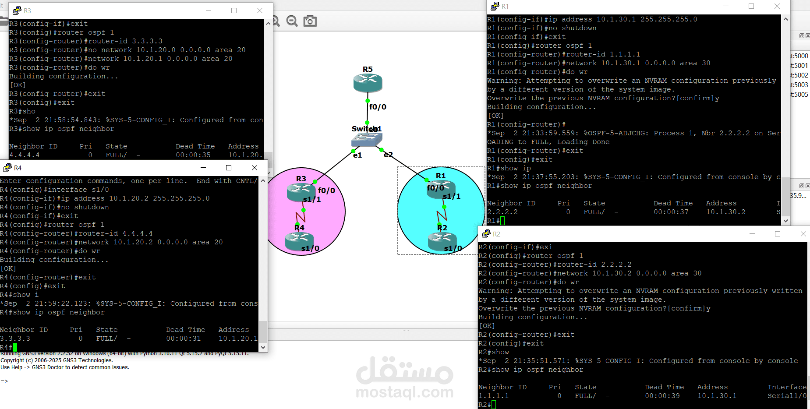
Task: Close the R1 terminal window
Action: 777,6
